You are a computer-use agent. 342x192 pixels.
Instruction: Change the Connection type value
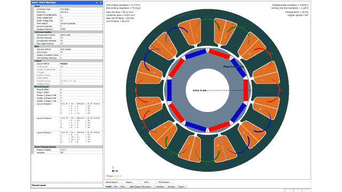tap(81, 9)
